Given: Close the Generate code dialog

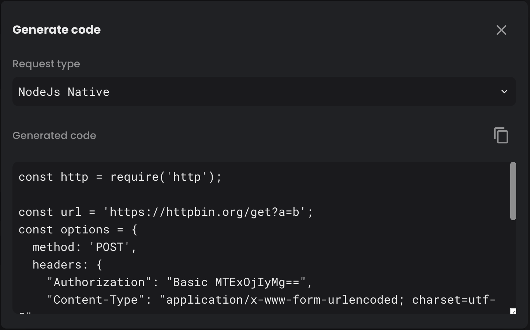Looking at the screenshot, I should point(501,30).
